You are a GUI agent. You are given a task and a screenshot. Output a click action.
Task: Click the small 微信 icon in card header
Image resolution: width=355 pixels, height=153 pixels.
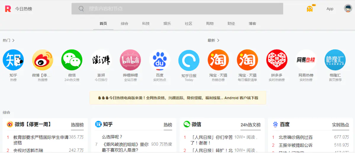[x=187, y=124]
